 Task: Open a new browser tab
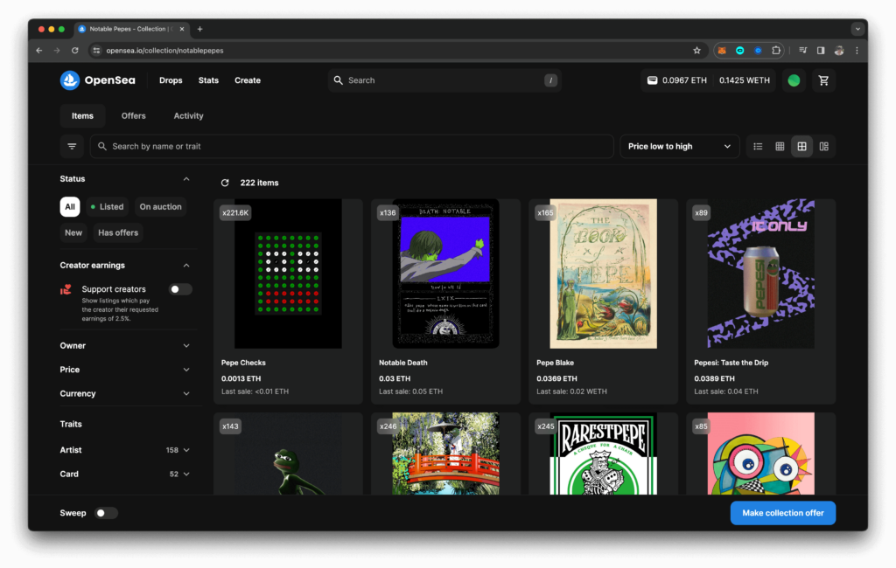pyautogui.click(x=200, y=29)
